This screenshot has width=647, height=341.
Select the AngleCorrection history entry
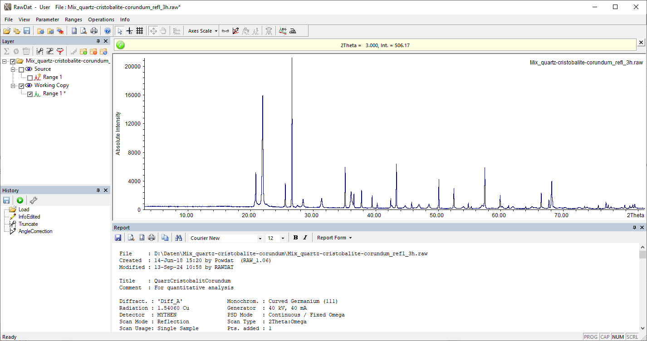[x=35, y=231]
